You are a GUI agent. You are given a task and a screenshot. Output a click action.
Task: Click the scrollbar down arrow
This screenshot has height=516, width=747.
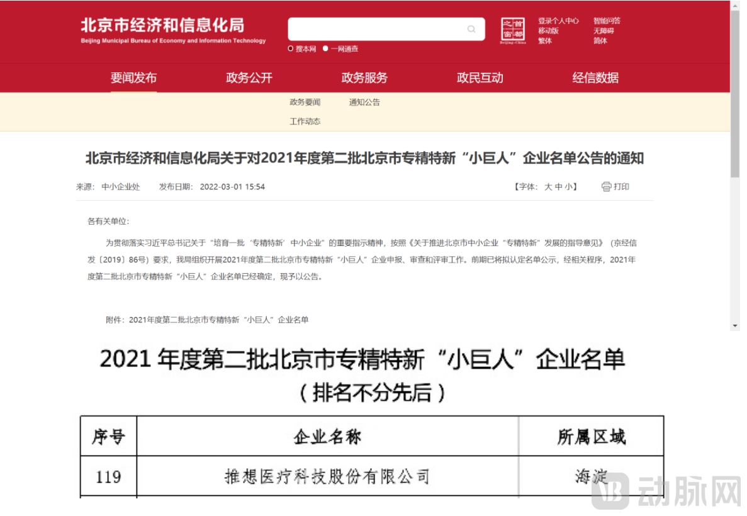pyautogui.click(x=734, y=325)
